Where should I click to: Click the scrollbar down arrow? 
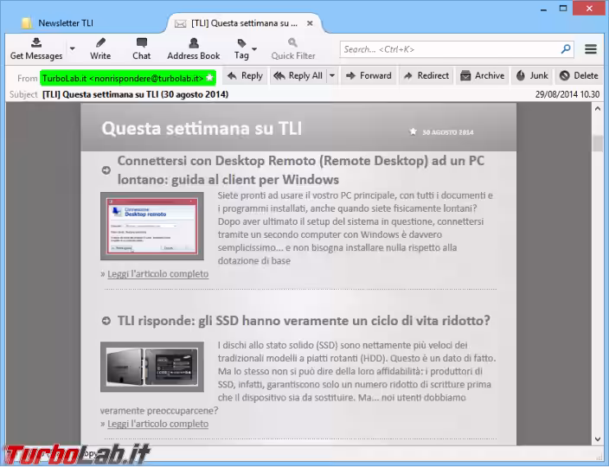(598, 439)
